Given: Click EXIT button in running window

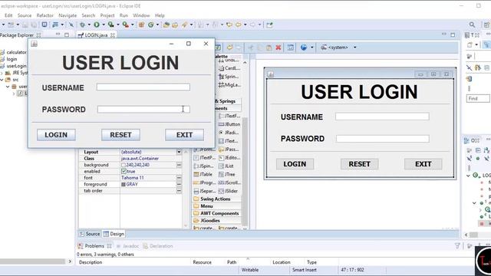Looking at the screenshot, I should pyautogui.click(x=184, y=135).
